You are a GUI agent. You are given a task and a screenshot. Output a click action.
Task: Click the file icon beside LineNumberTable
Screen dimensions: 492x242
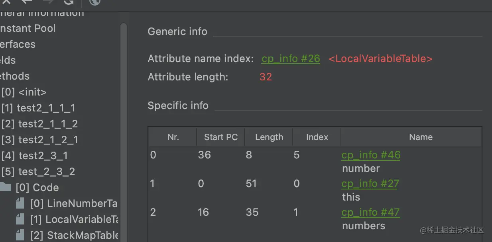(20, 204)
